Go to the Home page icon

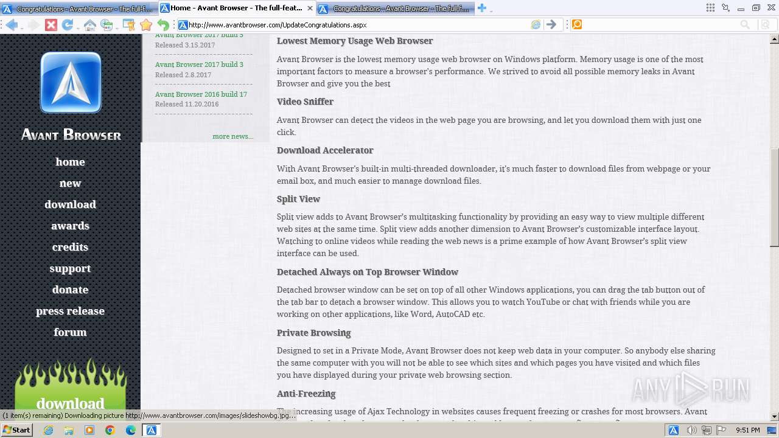tap(89, 25)
